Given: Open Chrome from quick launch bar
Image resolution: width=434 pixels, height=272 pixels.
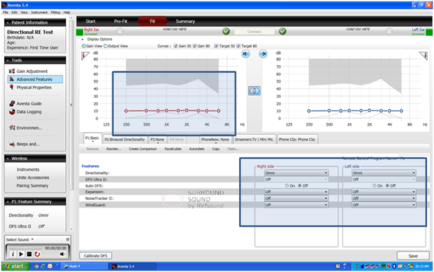Looking at the screenshot, I should tap(36, 266).
